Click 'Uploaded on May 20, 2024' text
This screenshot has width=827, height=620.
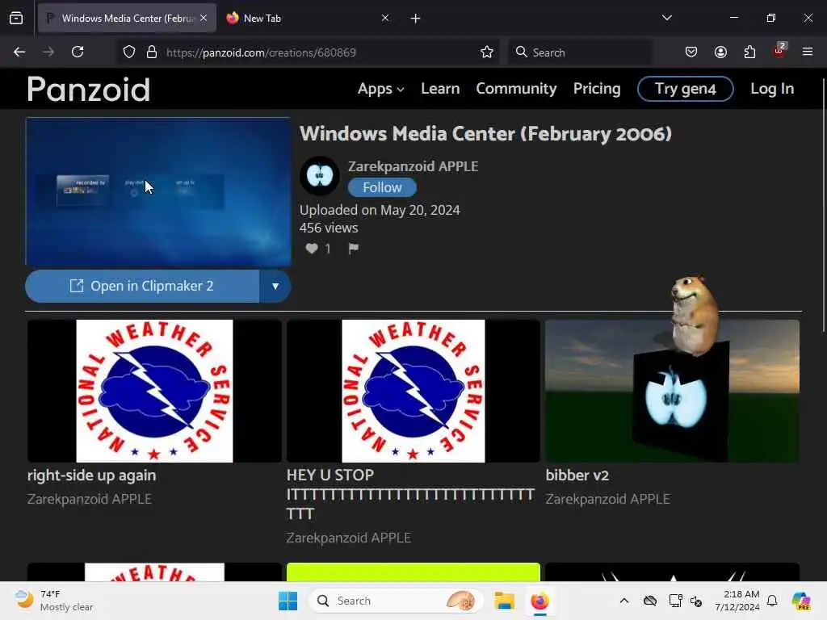tap(380, 210)
